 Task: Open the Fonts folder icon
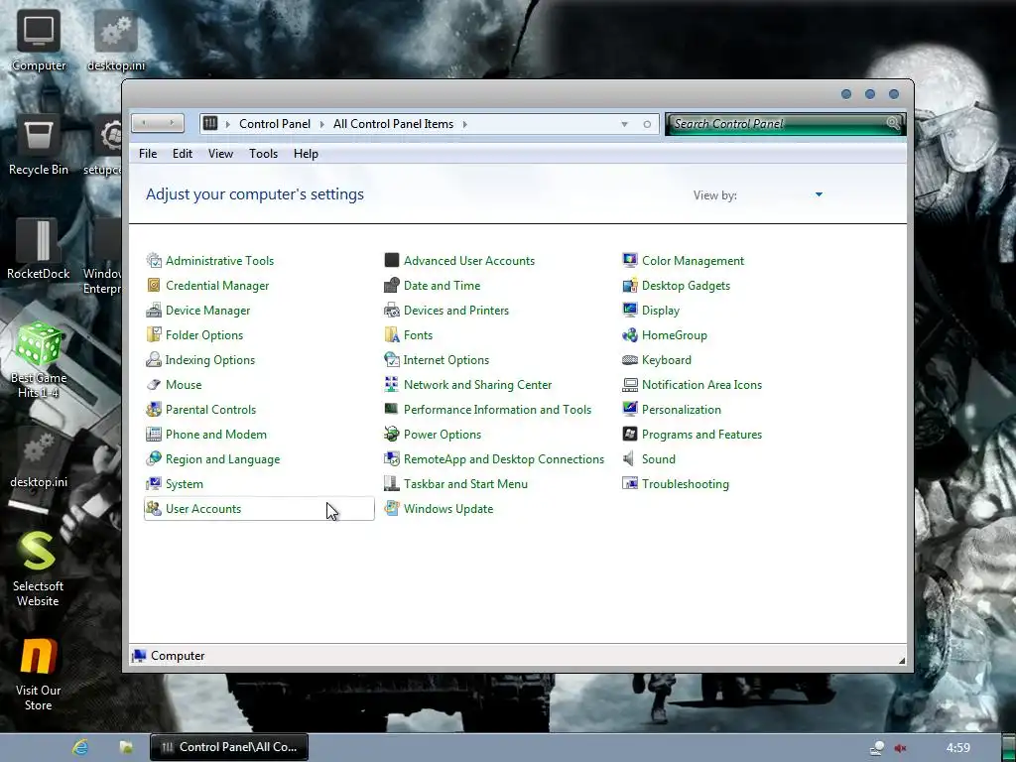point(391,335)
